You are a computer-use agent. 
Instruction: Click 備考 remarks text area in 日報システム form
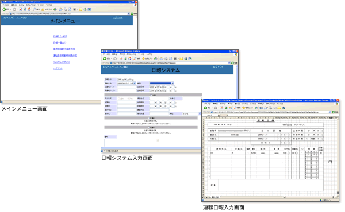132,143
